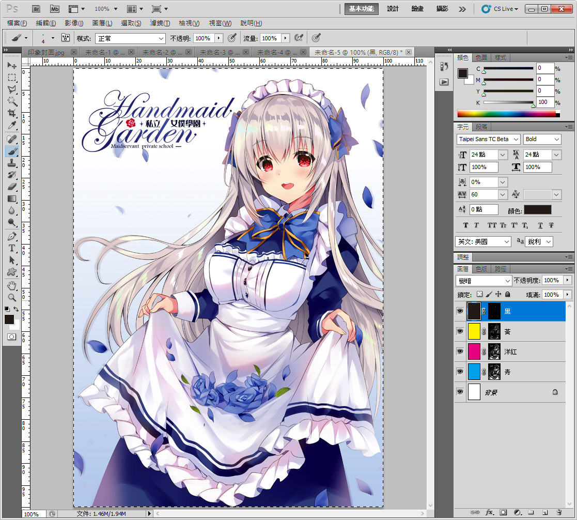Toggle Quick Mask mode
Screen dimensions: 577x520
[x=12, y=337]
